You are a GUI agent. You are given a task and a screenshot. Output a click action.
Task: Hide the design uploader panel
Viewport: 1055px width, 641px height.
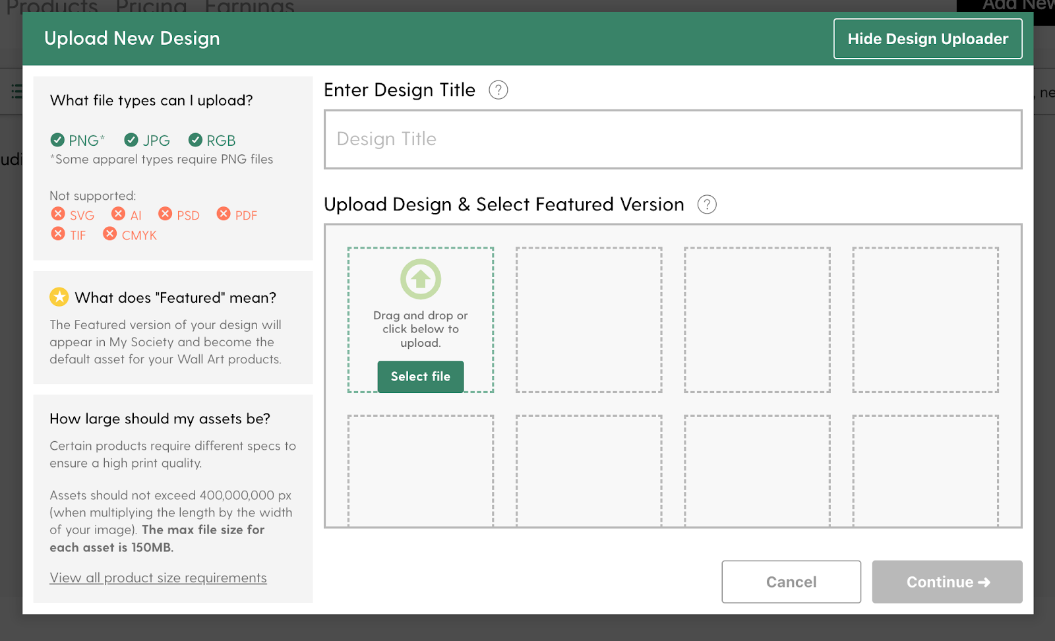pos(928,39)
